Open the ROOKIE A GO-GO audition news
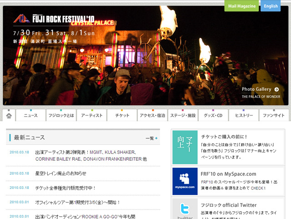 (85, 217)
